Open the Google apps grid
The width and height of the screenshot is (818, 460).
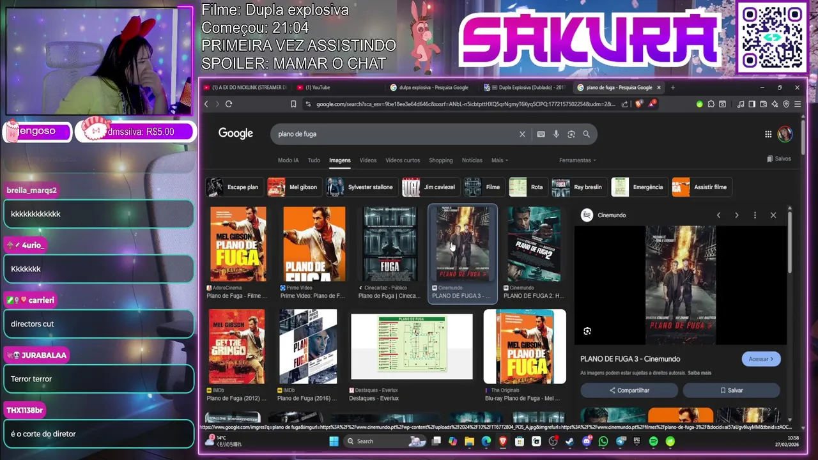(x=768, y=134)
